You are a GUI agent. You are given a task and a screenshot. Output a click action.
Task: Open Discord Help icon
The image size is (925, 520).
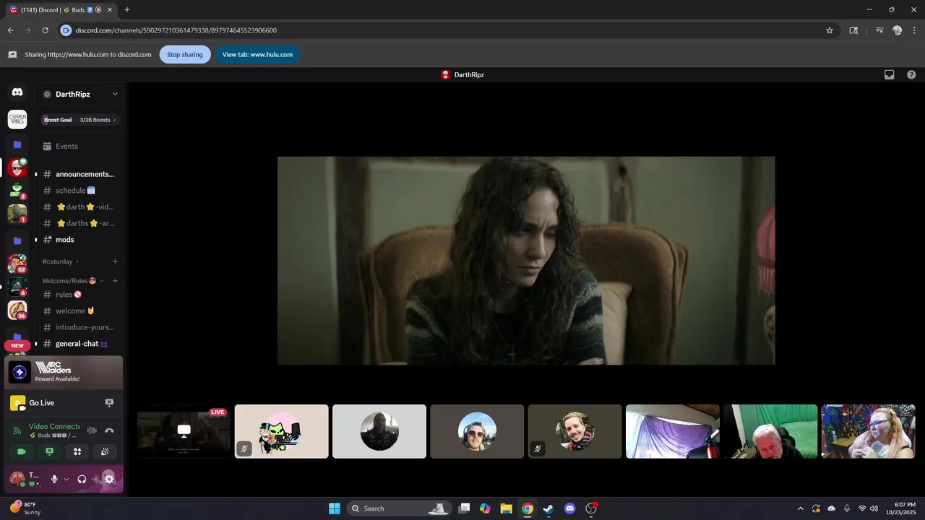911,74
